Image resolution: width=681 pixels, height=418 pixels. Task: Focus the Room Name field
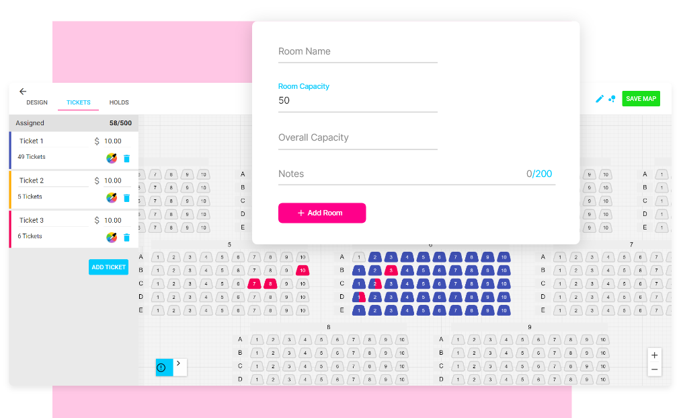(x=358, y=52)
